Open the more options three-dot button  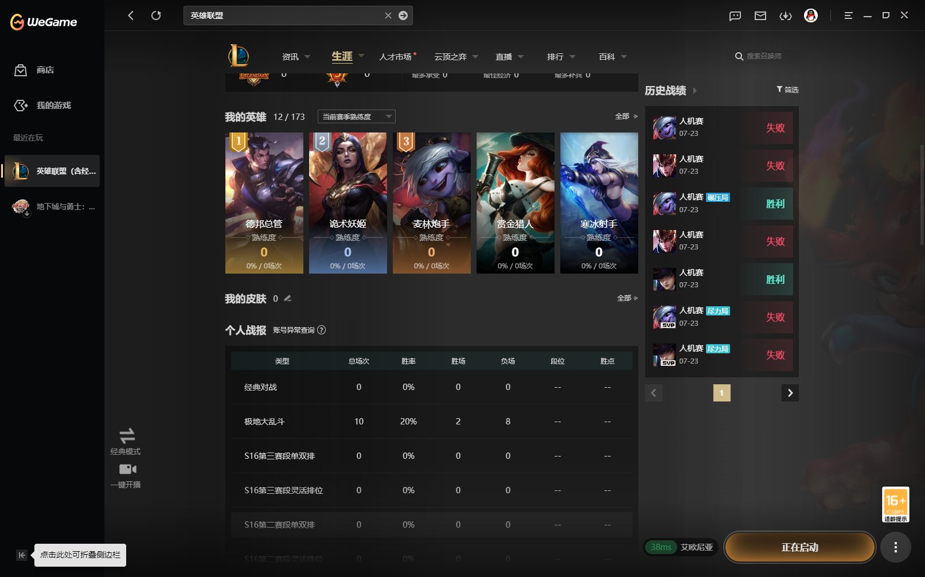(896, 547)
